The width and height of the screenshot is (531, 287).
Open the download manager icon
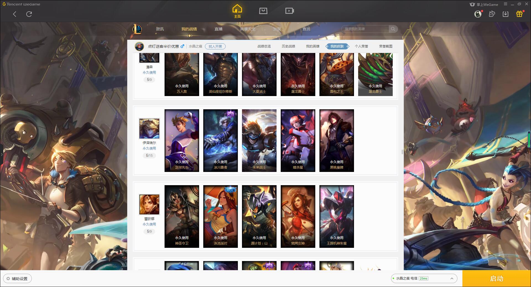[x=506, y=14]
